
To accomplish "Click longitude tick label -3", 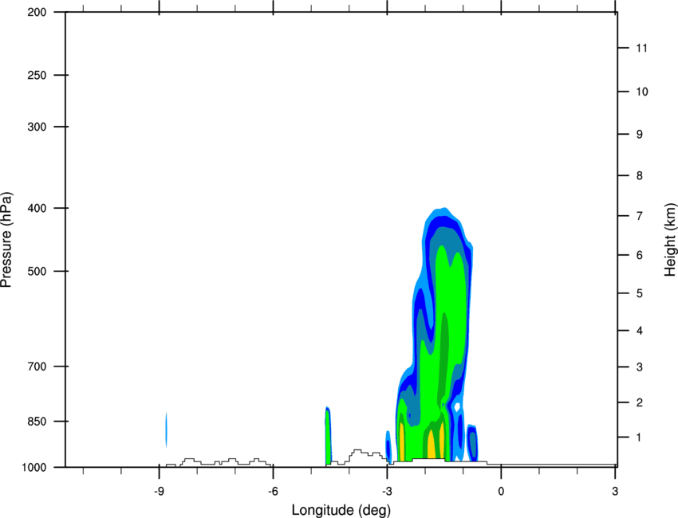I will (x=387, y=492).
